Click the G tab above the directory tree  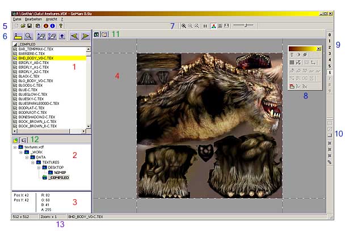click(23, 140)
